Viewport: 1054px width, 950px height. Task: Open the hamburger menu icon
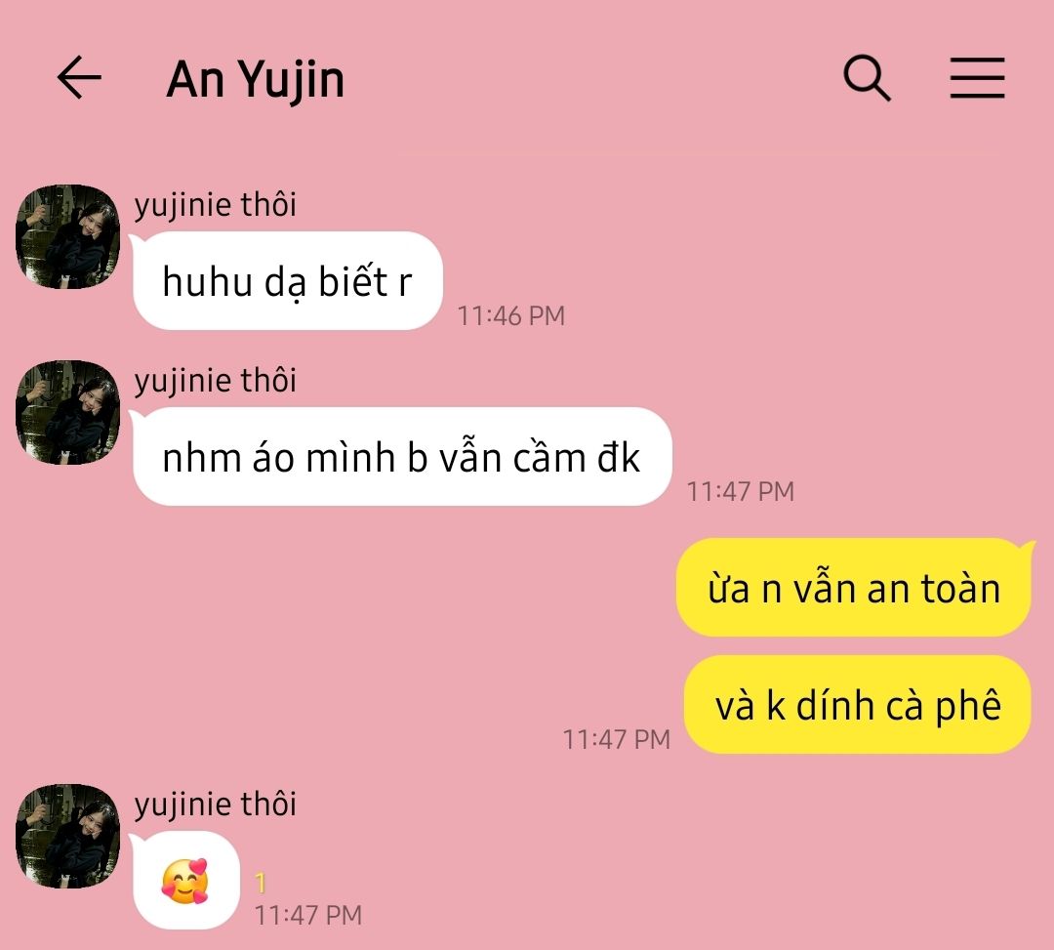(x=977, y=78)
